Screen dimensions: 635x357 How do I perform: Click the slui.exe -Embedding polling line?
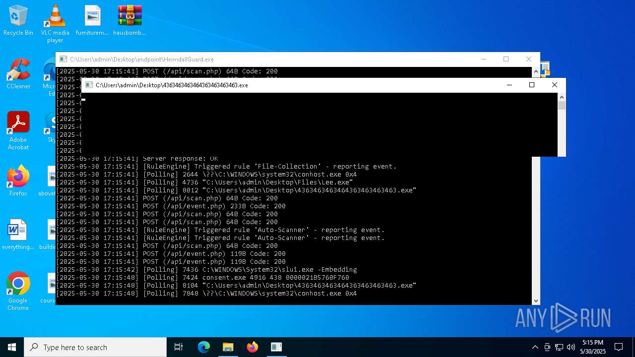[x=206, y=270]
